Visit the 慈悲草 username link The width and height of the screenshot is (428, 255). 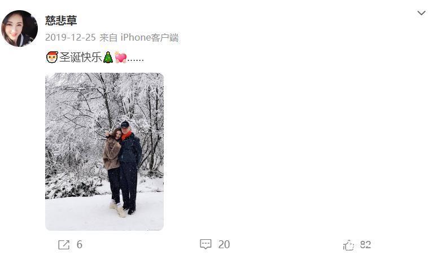coord(61,20)
